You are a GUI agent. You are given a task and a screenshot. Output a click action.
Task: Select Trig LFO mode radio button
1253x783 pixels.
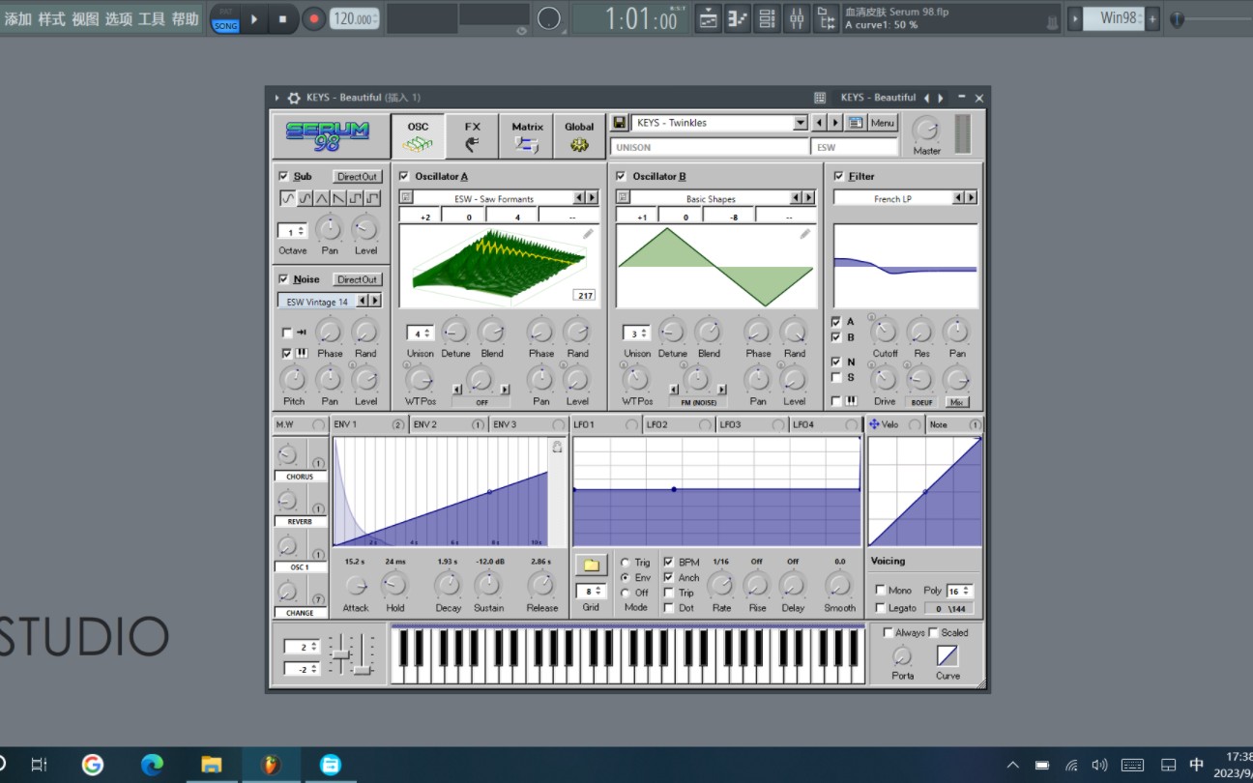click(x=625, y=563)
